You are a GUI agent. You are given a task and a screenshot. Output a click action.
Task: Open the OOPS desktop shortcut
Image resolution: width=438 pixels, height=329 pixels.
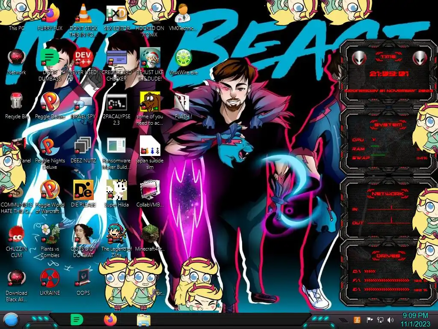coord(83,283)
